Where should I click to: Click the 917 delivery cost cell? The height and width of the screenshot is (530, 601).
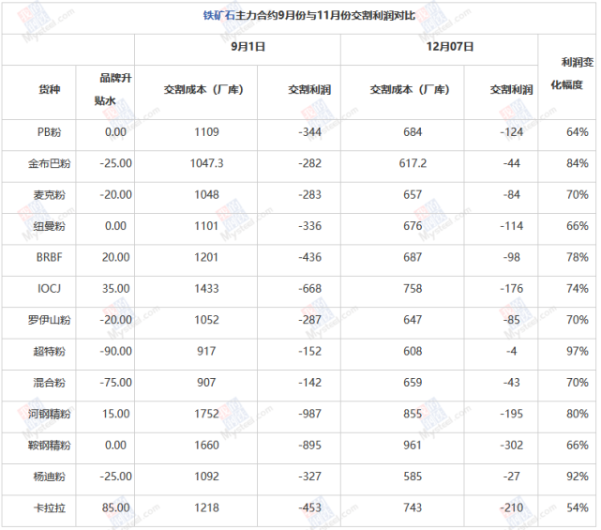tap(206, 351)
